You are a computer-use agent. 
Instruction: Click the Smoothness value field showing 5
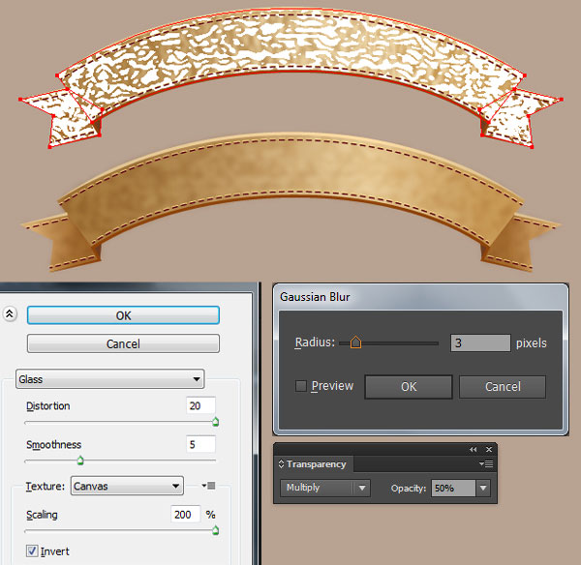[200, 444]
